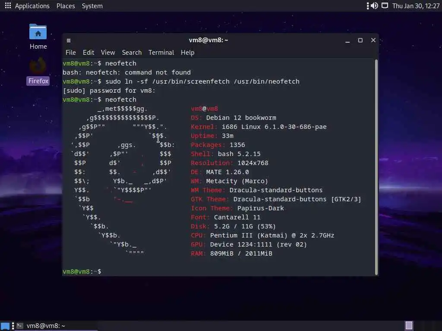The image size is (442, 331).
Task: Click the 'Debian 12 bookworm' OS text
Action: pos(241,118)
